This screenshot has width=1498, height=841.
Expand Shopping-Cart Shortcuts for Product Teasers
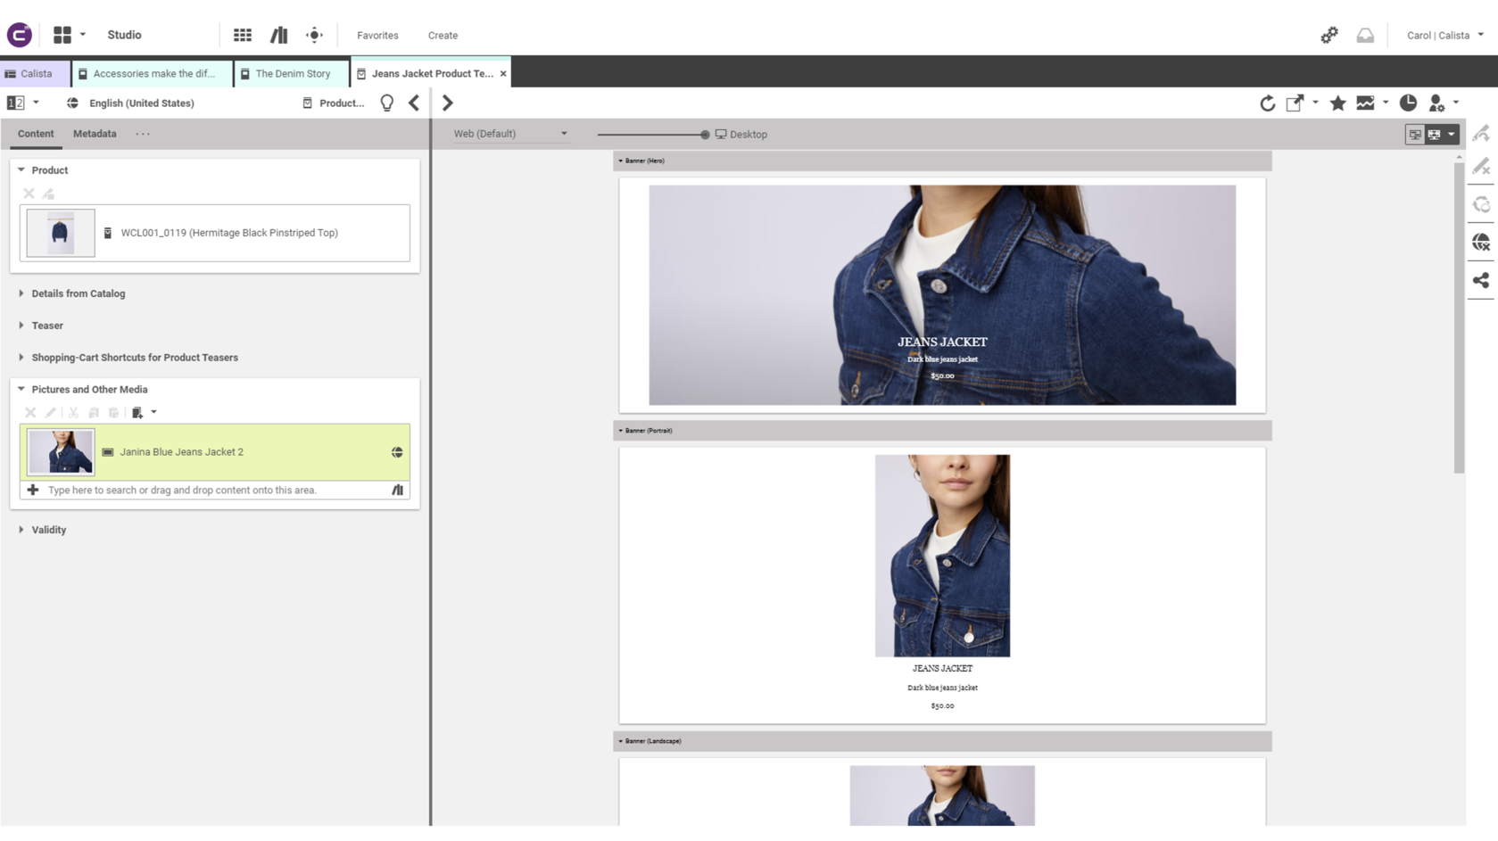click(x=21, y=358)
